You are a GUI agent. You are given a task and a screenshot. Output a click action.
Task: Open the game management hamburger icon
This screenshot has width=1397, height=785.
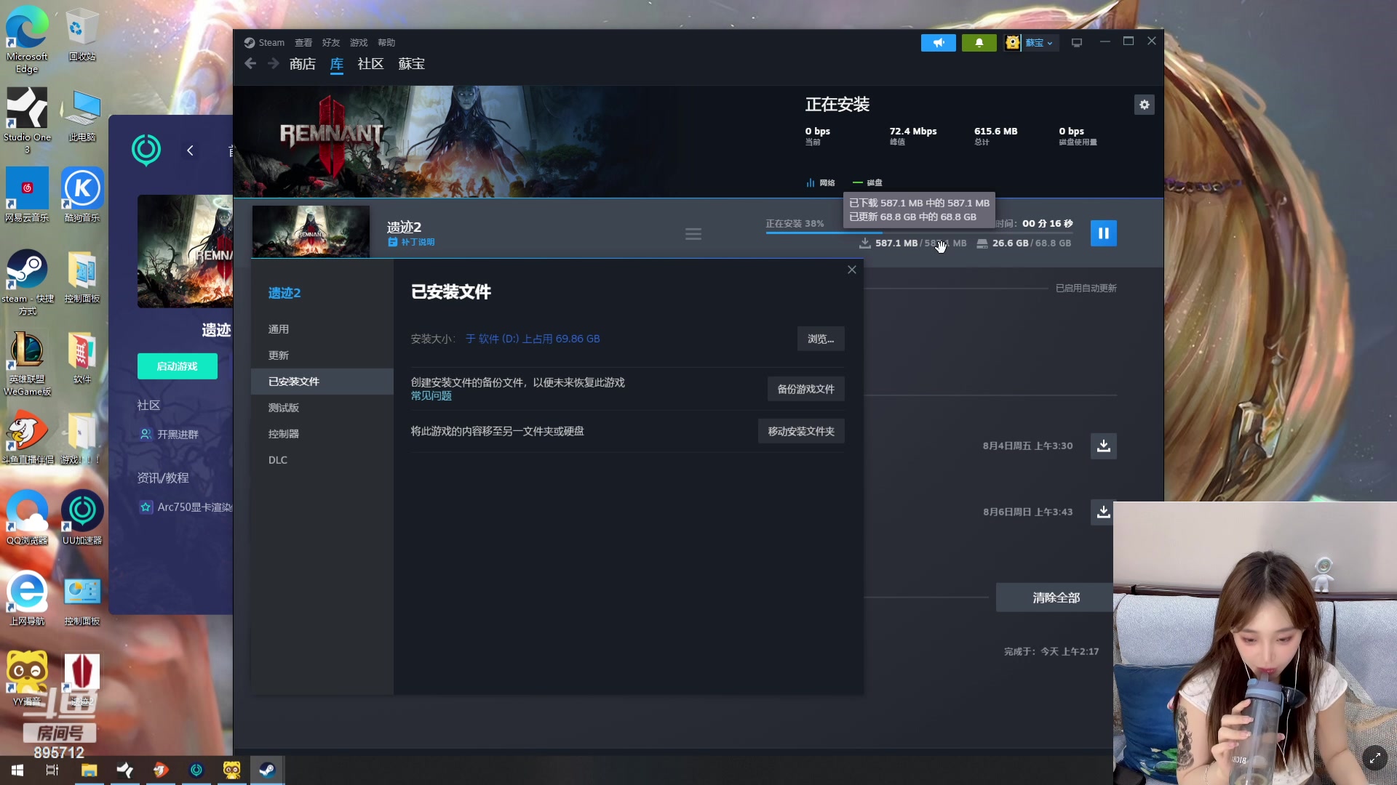(693, 233)
